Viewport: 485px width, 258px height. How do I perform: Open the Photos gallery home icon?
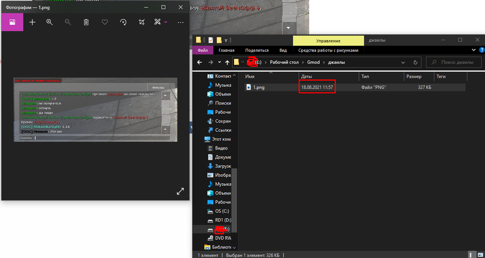click(x=12, y=22)
